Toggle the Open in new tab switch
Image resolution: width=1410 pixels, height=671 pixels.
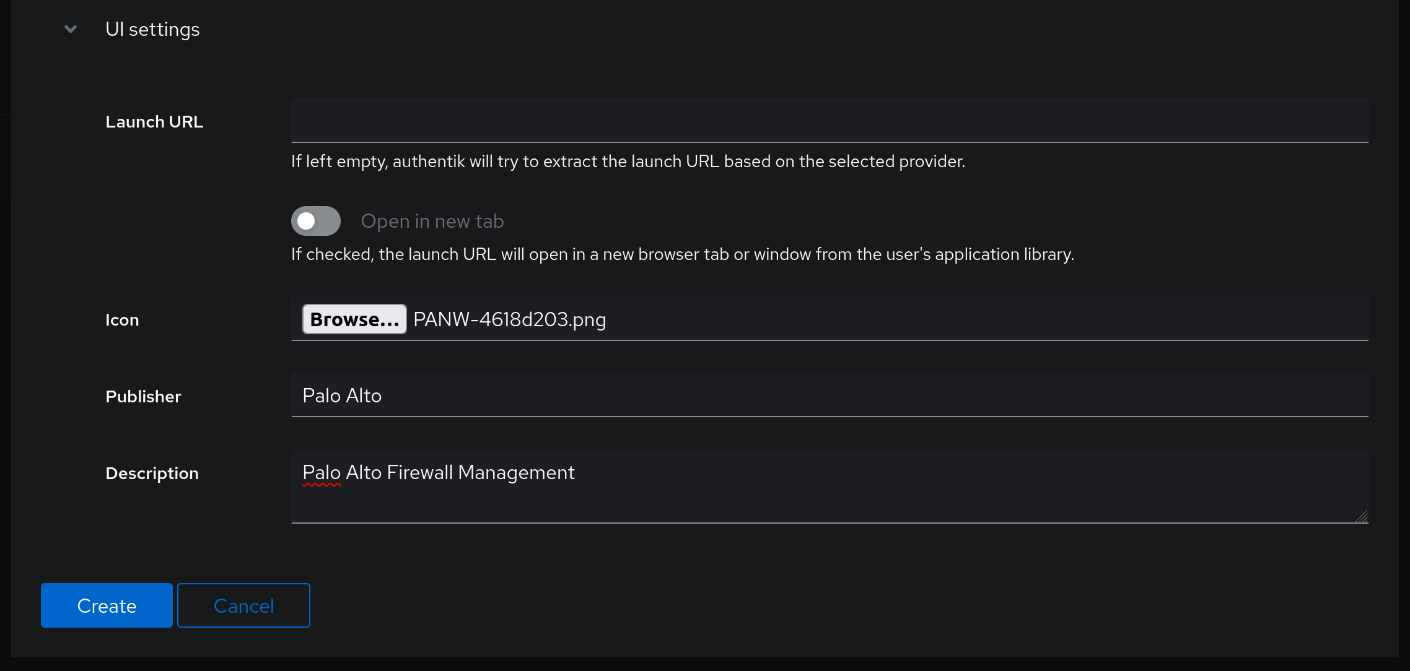tap(316, 221)
